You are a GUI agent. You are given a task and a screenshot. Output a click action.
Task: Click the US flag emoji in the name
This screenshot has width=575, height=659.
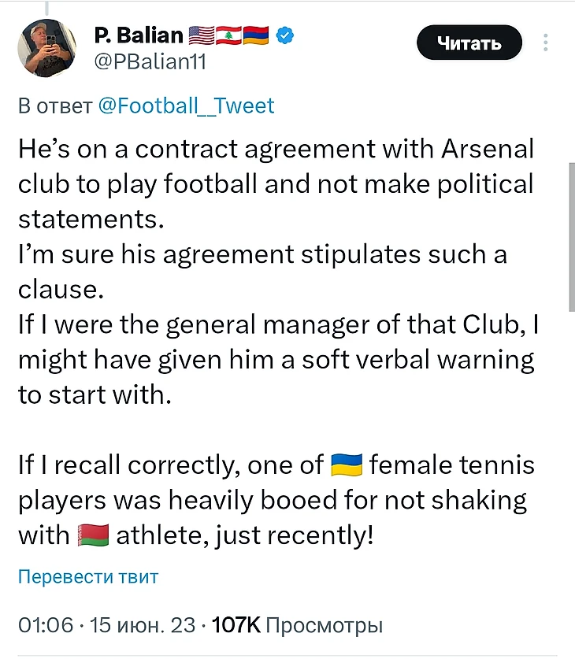tap(202, 35)
